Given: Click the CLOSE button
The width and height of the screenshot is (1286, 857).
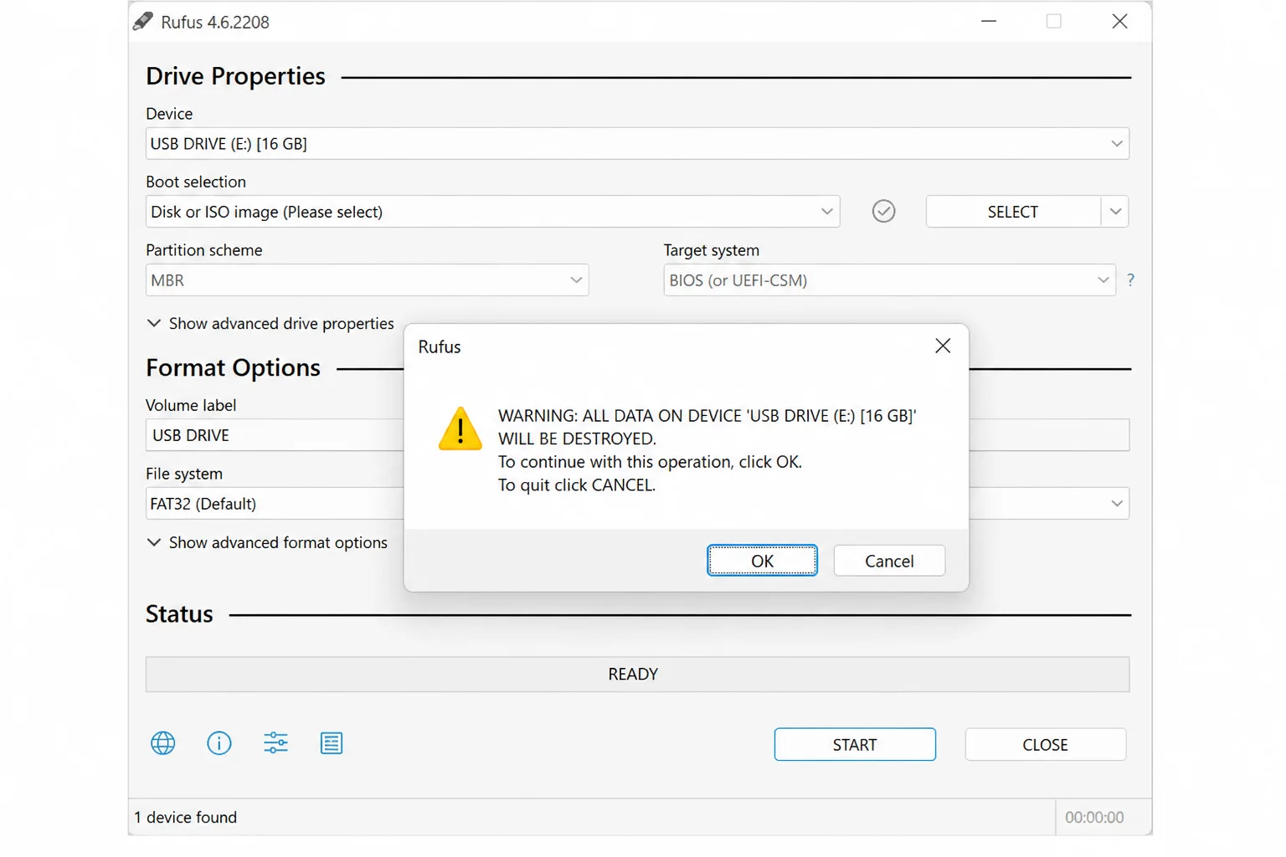Looking at the screenshot, I should tap(1045, 745).
